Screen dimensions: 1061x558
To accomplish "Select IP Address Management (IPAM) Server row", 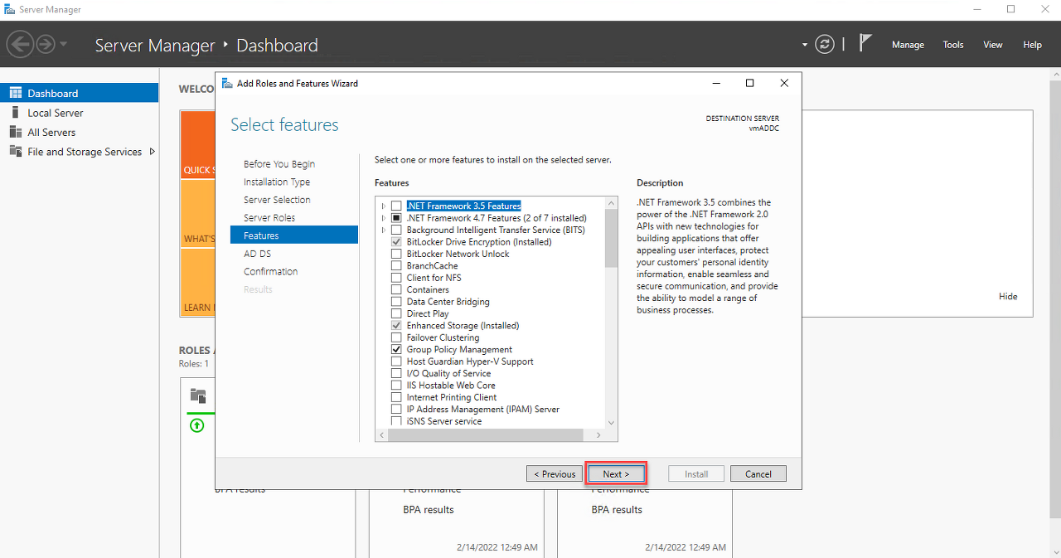I will 483,409.
